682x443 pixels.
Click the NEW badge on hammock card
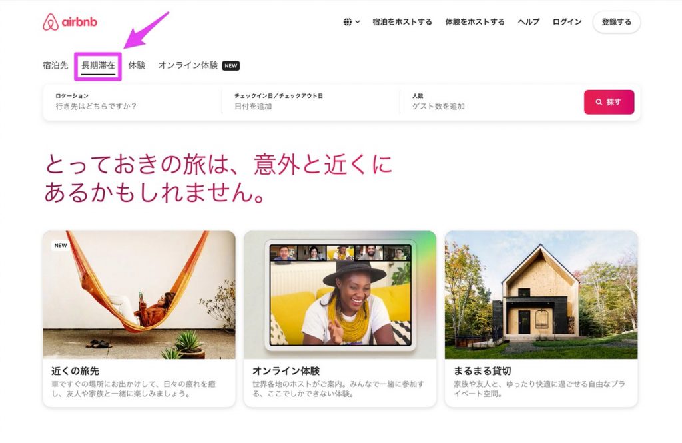pos(61,245)
